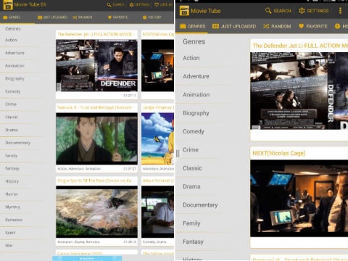This screenshot has height=261, width=348.
Task: Choose Classic genre in left EX sidebar
Action: tap(12, 117)
